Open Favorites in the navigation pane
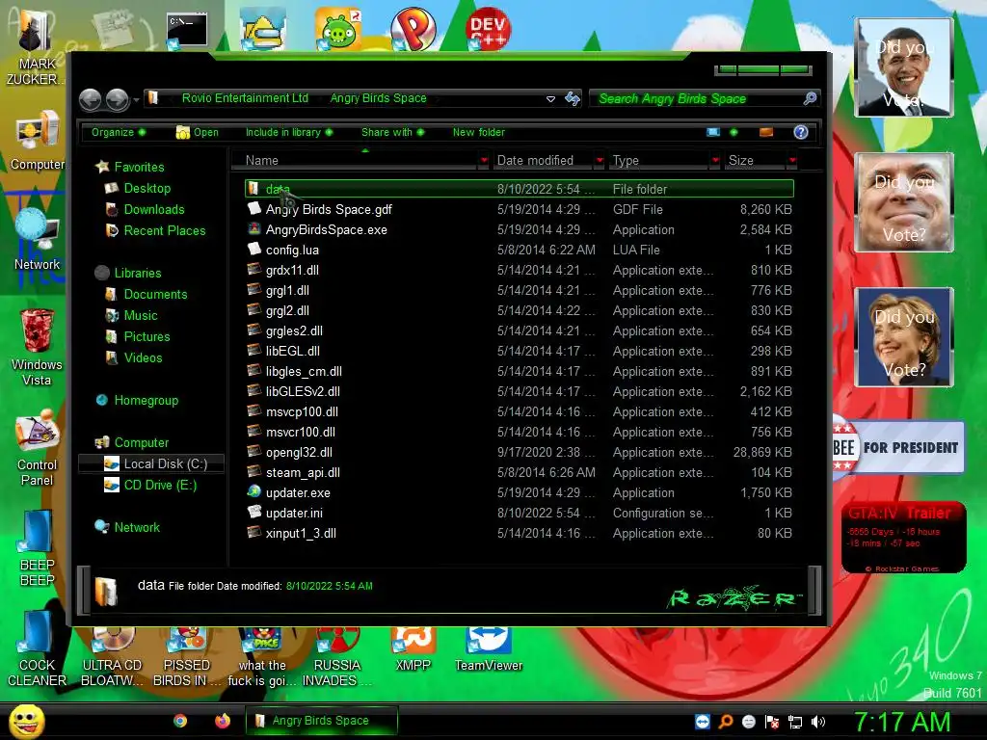Screen dimensions: 987x740 coord(139,167)
